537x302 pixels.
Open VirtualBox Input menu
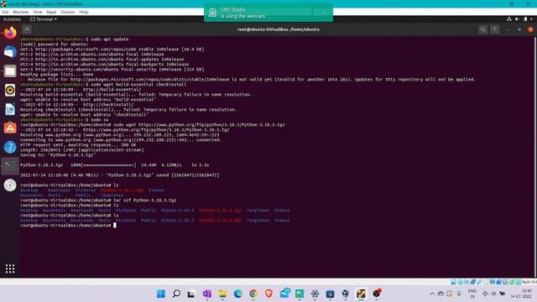[x=51, y=12]
